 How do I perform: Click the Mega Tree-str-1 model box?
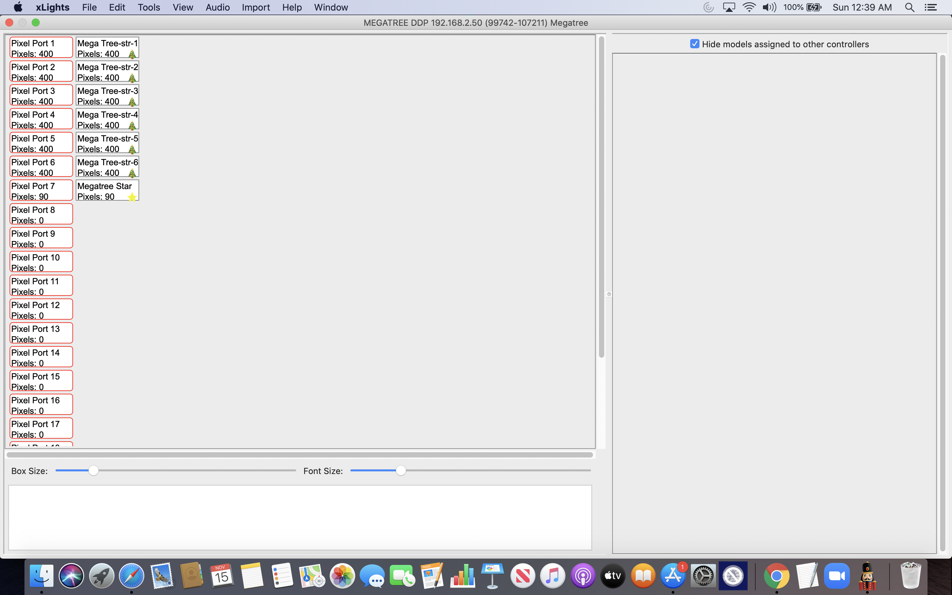[x=107, y=48]
